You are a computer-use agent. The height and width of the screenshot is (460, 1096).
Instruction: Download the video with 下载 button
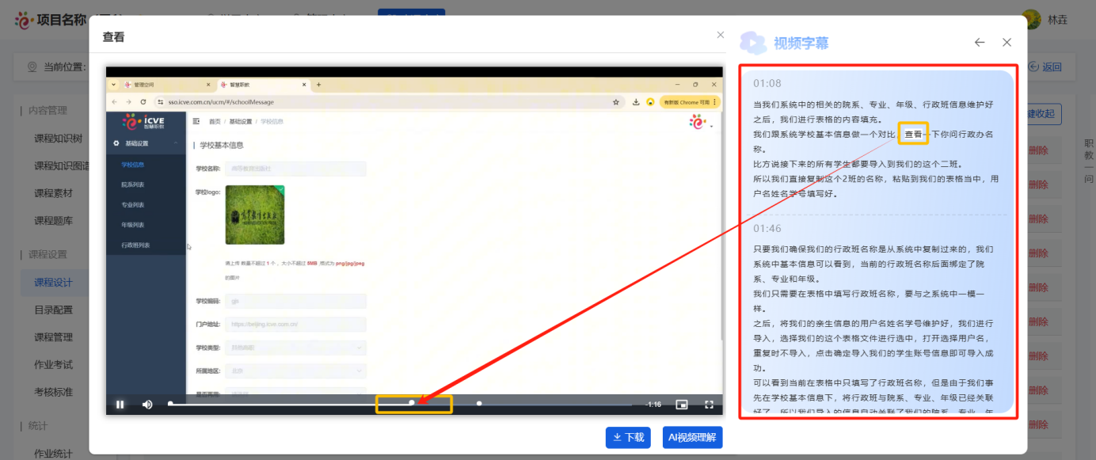[628, 437]
